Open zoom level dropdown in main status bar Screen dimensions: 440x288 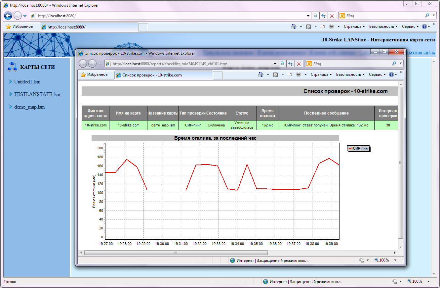tap(428, 281)
